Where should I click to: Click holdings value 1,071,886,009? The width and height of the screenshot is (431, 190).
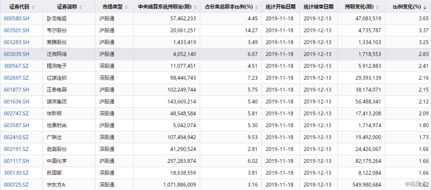point(179,185)
